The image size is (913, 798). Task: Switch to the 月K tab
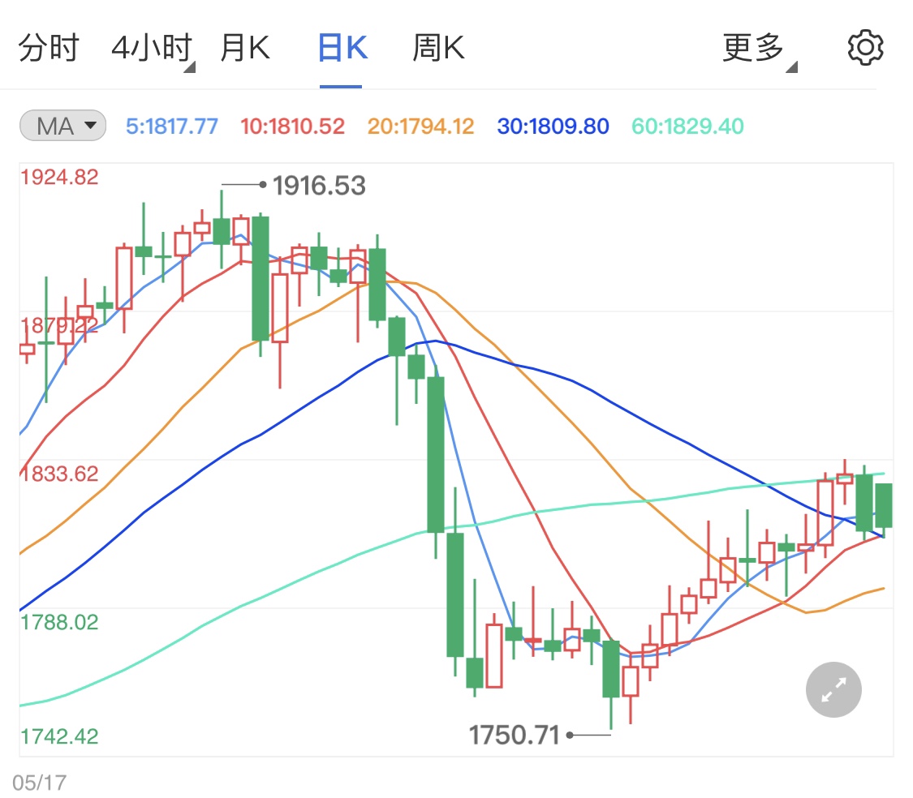[245, 48]
